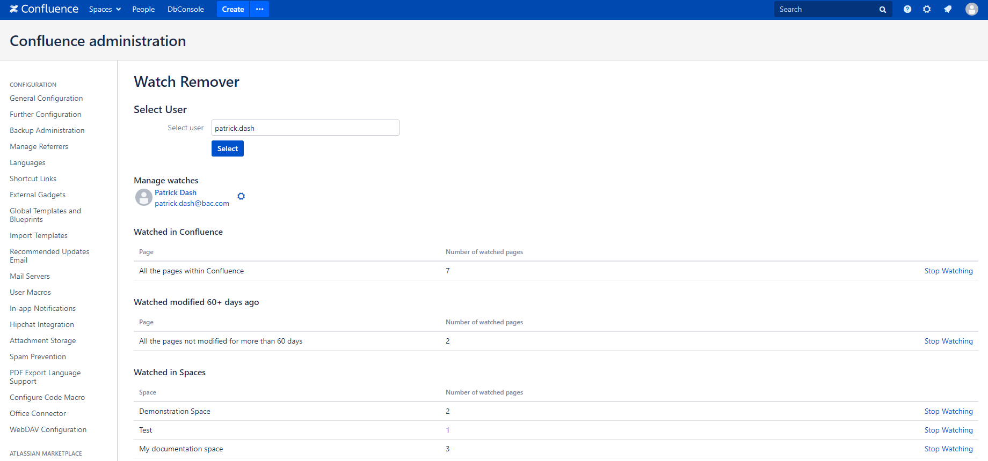
Task: Click the search magnifier icon
Action: point(882,10)
